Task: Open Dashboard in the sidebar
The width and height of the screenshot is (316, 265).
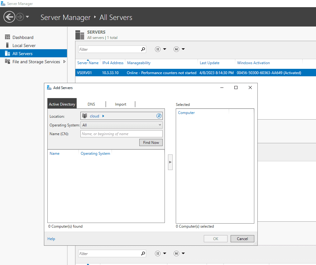Action: point(23,37)
